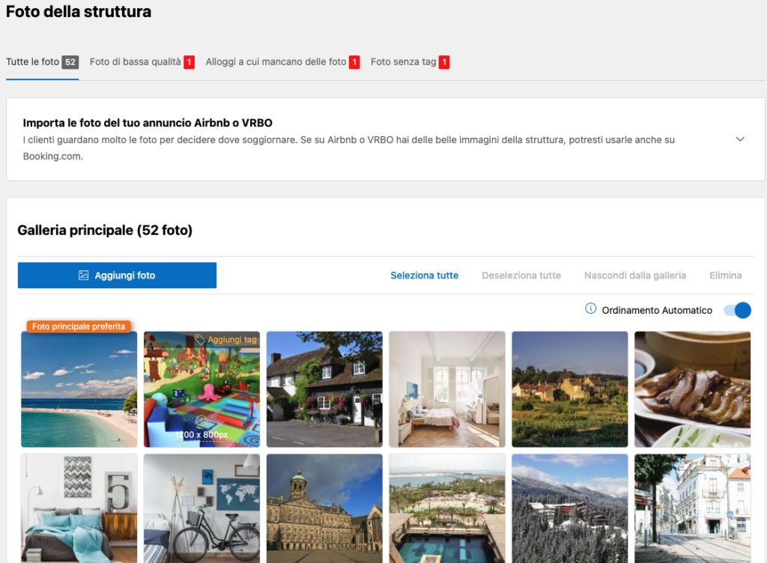The image size is (767, 563).
Task: Select the white building street photo
Action: click(693, 508)
